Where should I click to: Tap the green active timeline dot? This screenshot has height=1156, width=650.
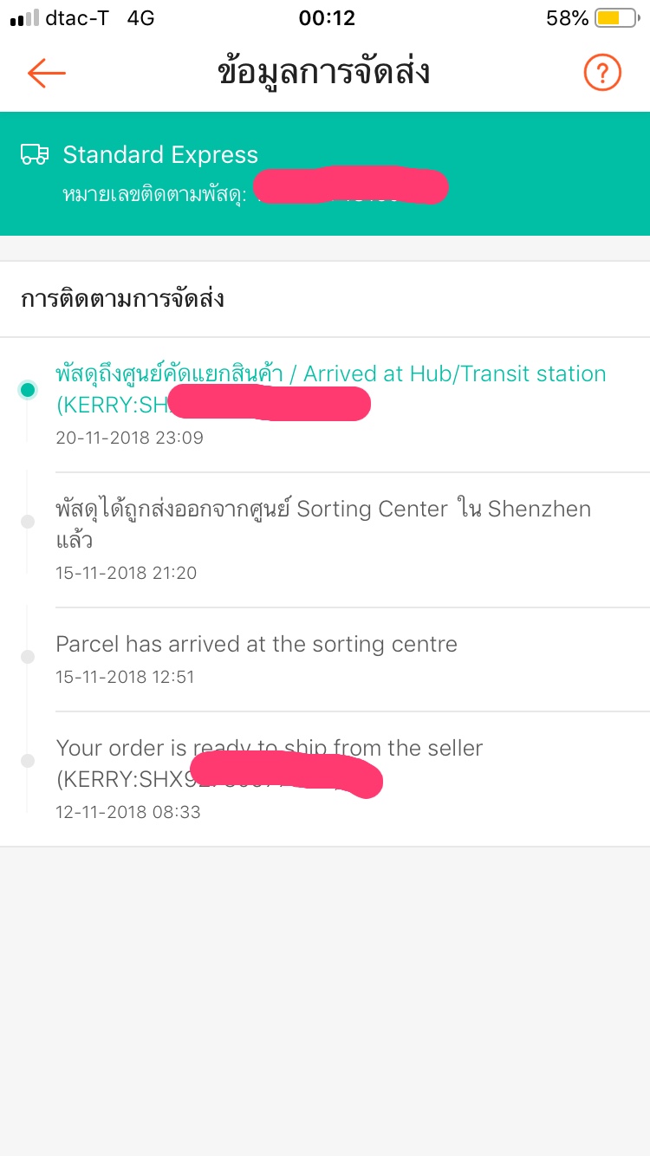[28, 390]
